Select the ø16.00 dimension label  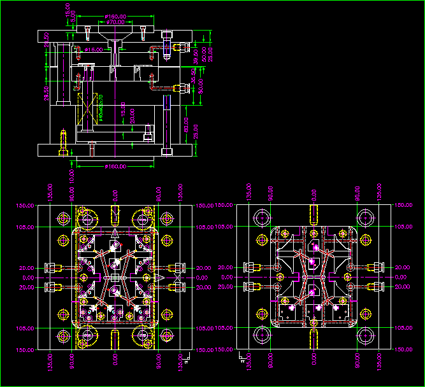[x=94, y=49]
